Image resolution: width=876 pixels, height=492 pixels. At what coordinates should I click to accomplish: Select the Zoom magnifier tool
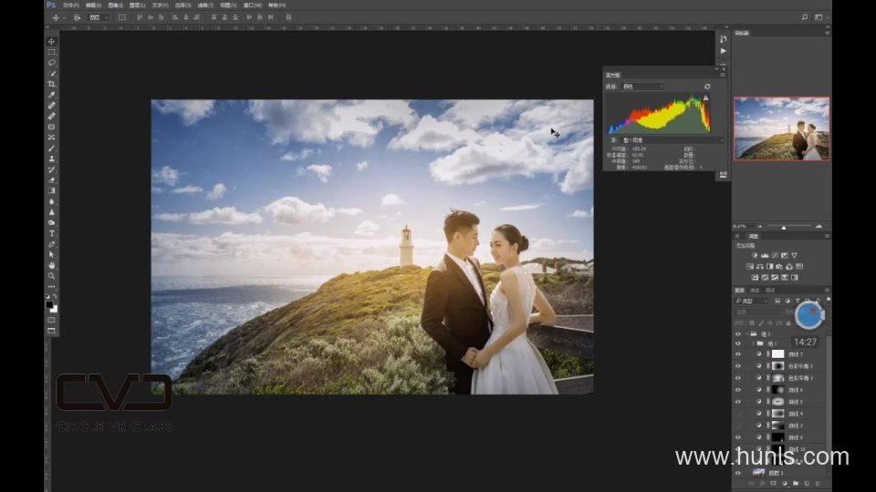coord(51,275)
